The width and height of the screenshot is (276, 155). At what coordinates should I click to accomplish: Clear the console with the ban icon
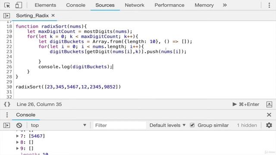point(19,125)
